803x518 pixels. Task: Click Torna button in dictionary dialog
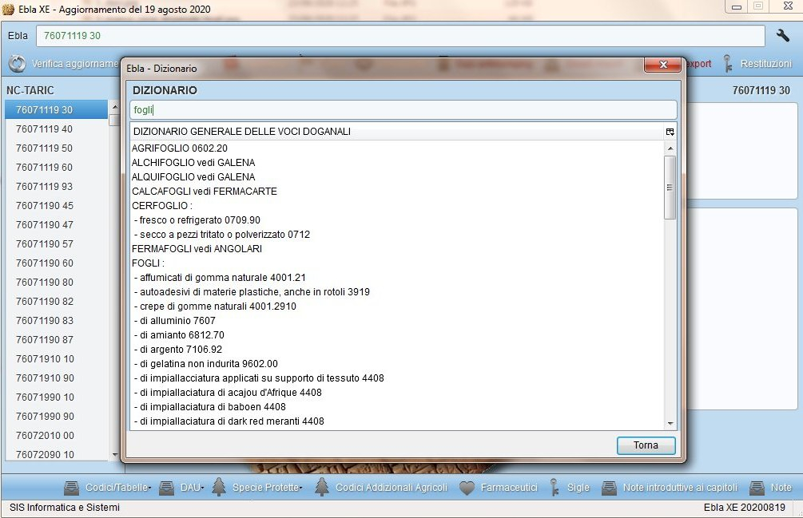(646, 445)
